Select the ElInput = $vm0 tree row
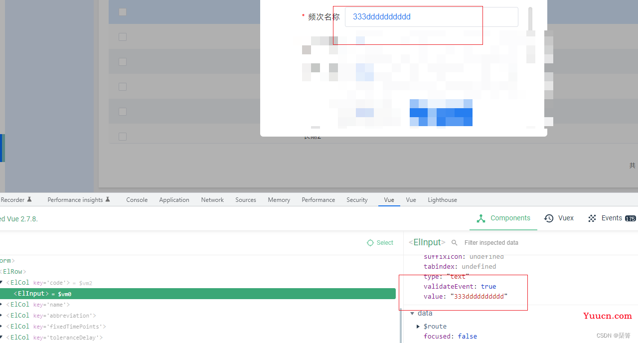The width and height of the screenshot is (638, 343). click(198, 294)
